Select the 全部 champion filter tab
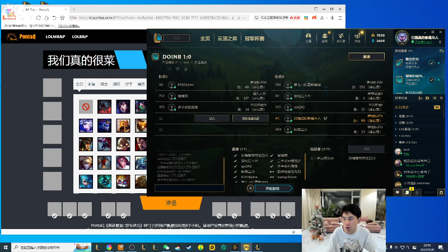The width and height of the screenshot is (448, 252). click(x=79, y=84)
